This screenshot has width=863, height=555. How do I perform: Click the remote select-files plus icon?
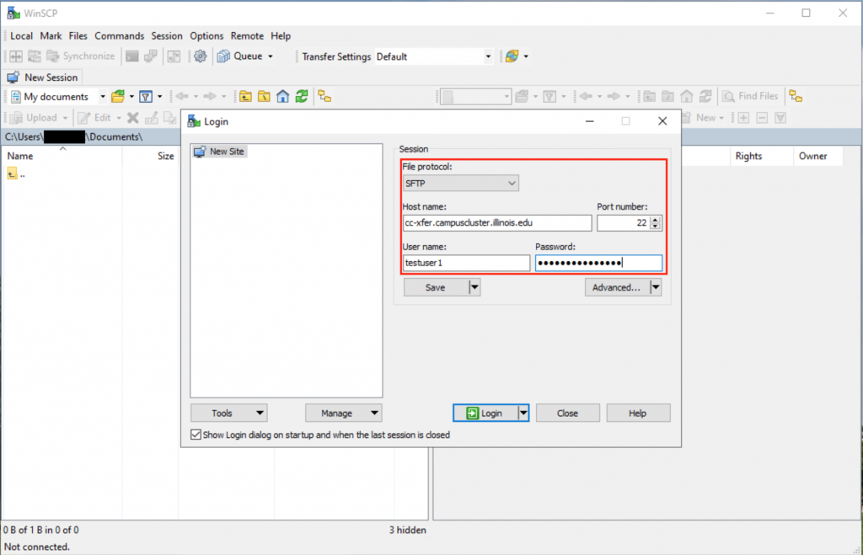743,118
